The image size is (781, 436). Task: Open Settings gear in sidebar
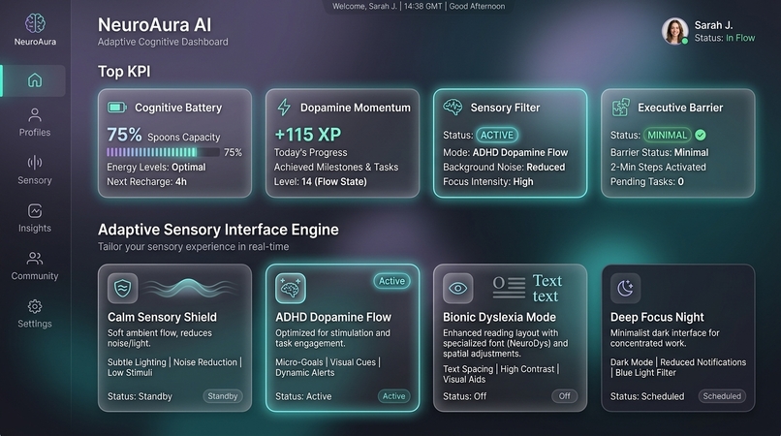pos(34,314)
